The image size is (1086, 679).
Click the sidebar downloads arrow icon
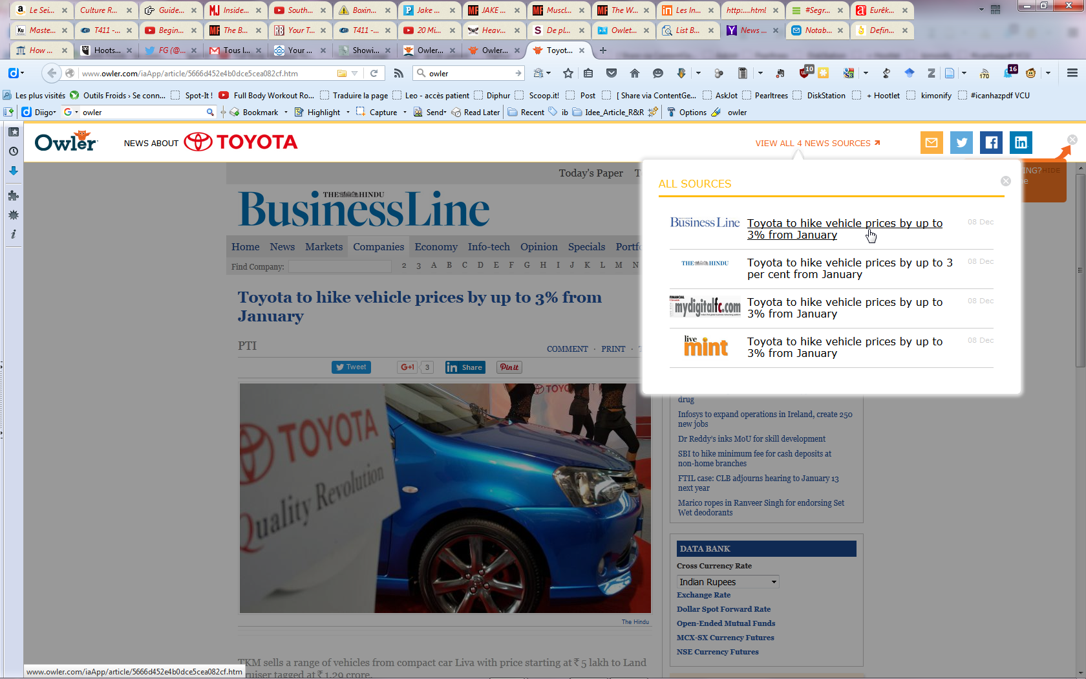point(14,171)
